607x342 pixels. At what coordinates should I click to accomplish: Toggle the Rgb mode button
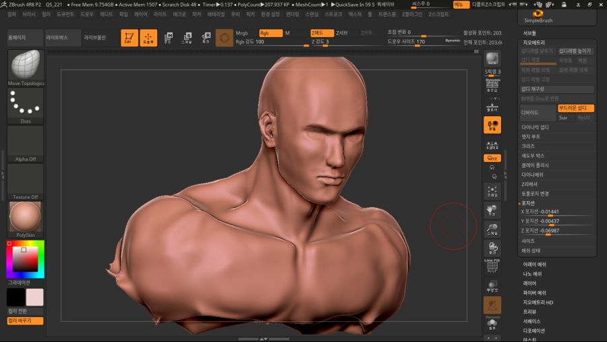coord(270,33)
